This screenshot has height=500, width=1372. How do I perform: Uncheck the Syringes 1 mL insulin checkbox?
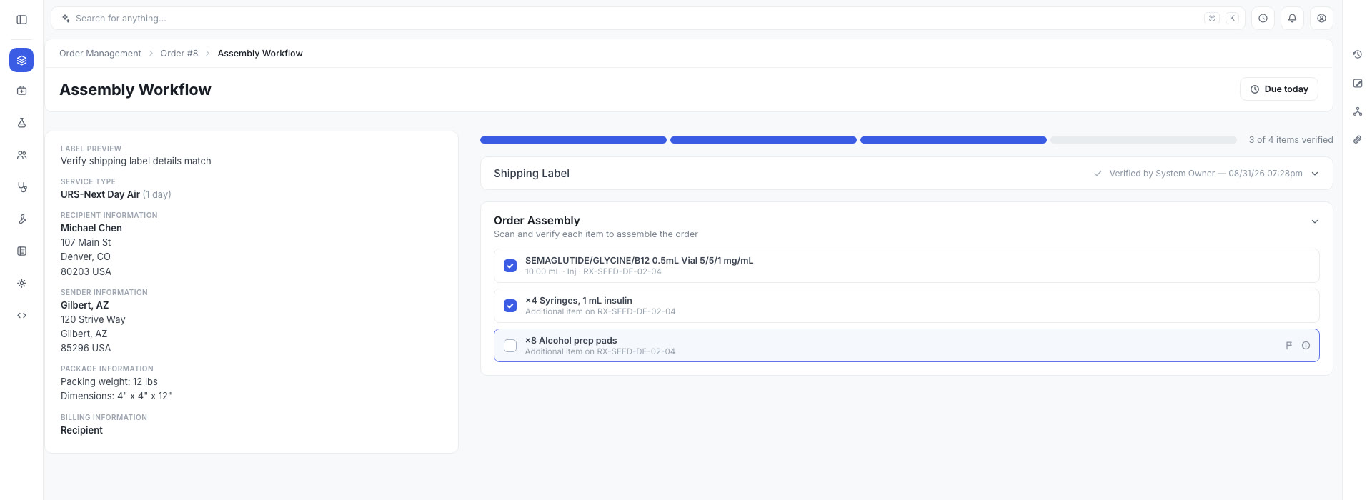(x=510, y=306)
